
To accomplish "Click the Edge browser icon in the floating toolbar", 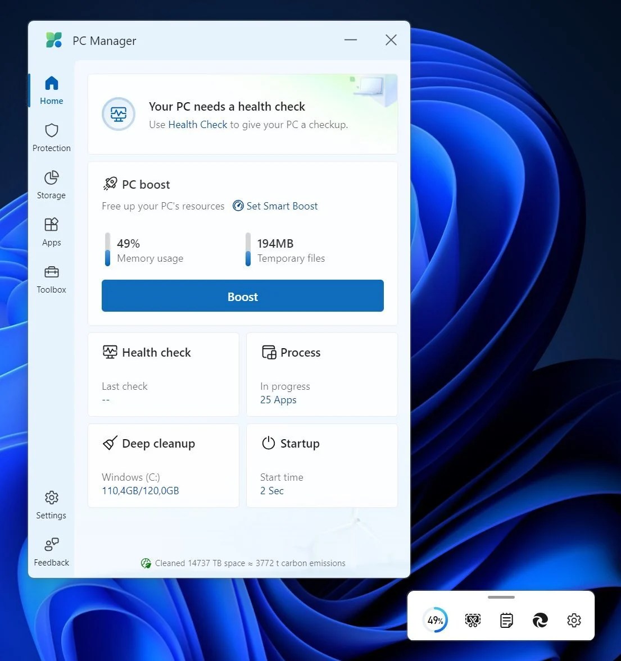I will point(540,620).
